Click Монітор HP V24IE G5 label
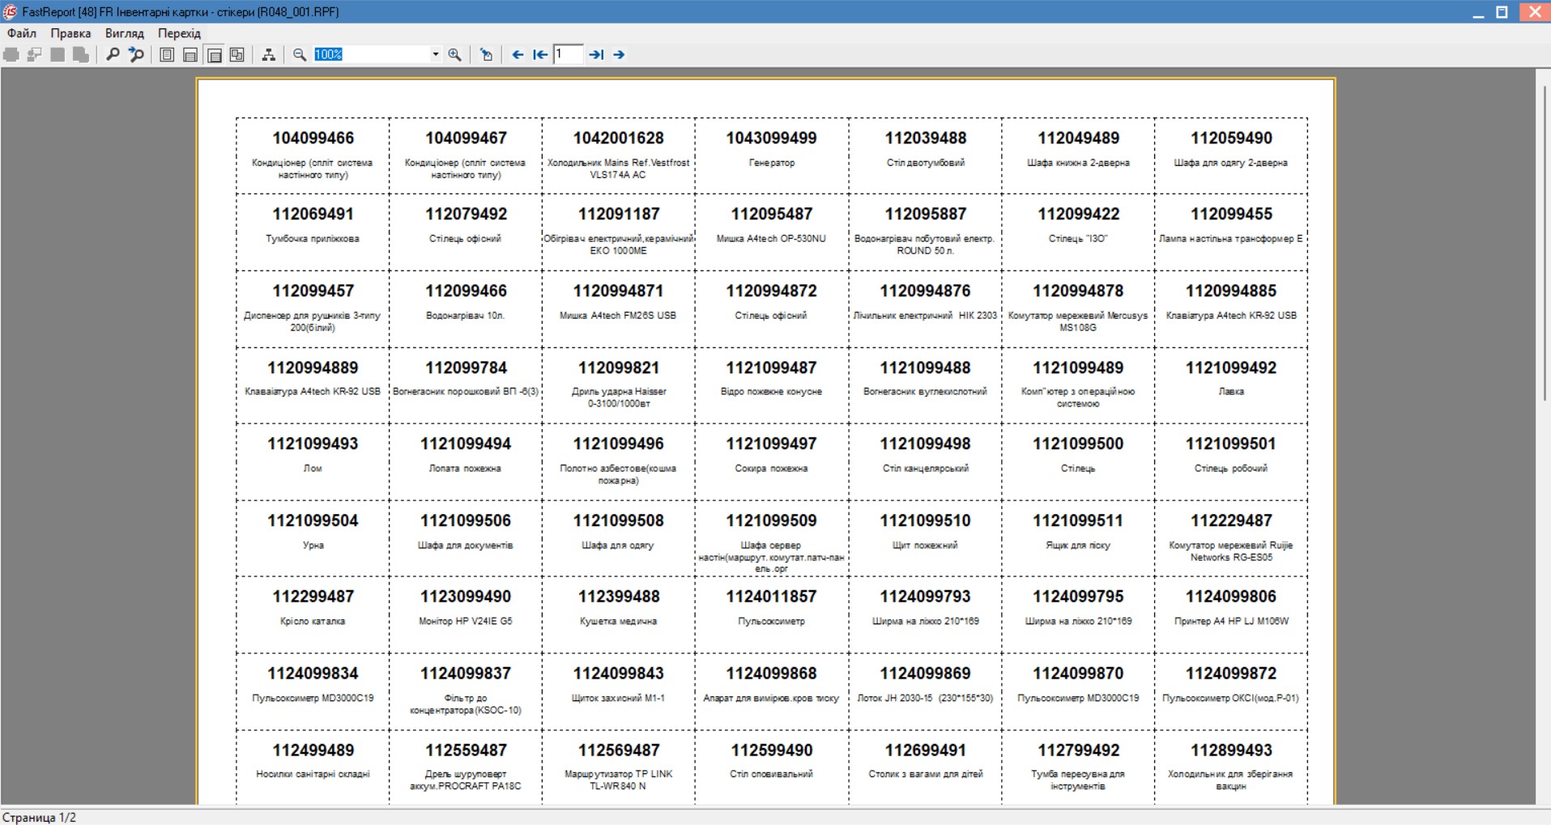 466,622
